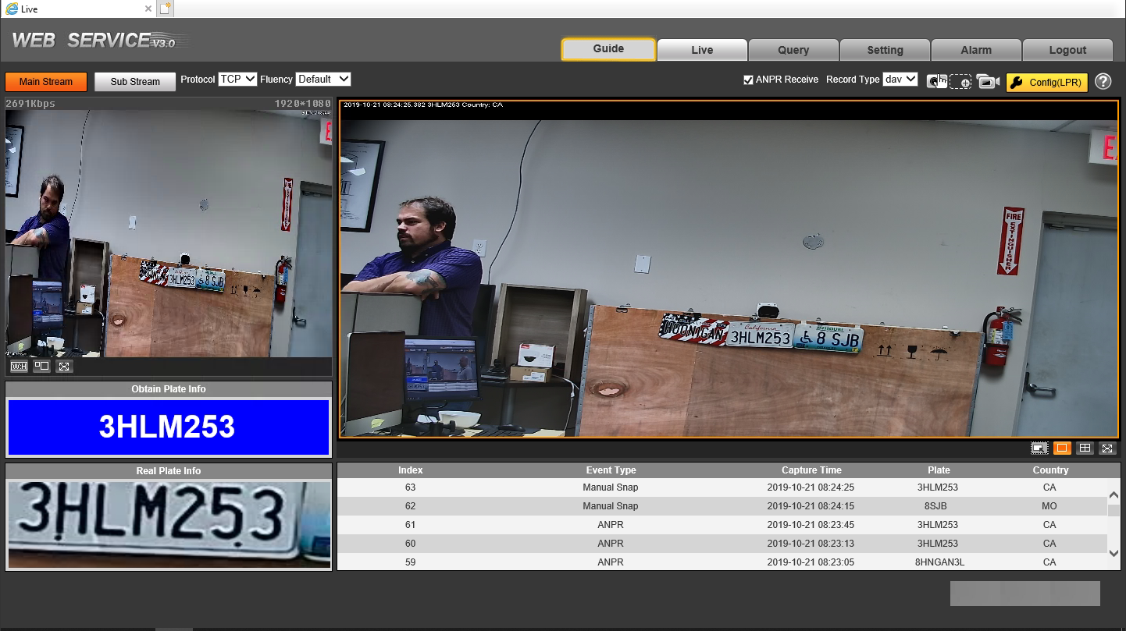Viewport: 1126px width, 631px height.
Task: Open the help question mark icon
Action: (1103, 82)
